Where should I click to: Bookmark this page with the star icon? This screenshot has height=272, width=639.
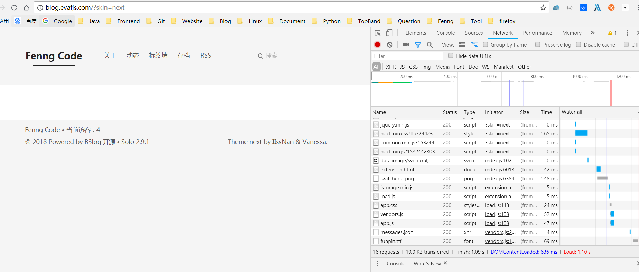click(543, 8)
